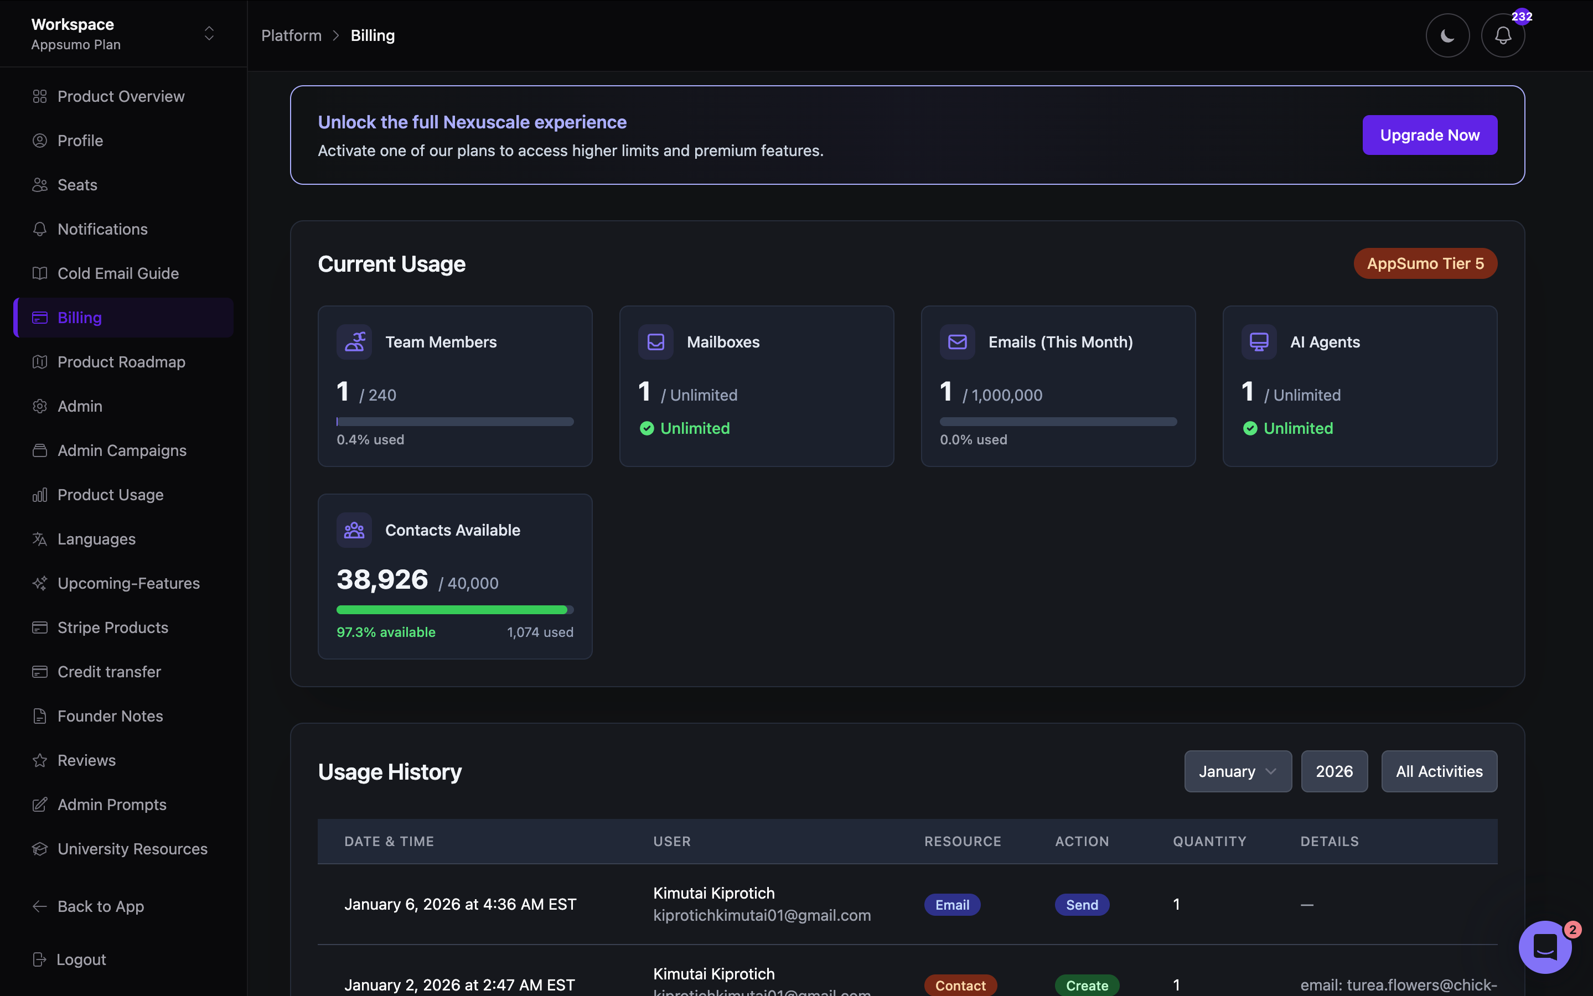
Task: Switch to the Billing section
Action: pos(79,317)
